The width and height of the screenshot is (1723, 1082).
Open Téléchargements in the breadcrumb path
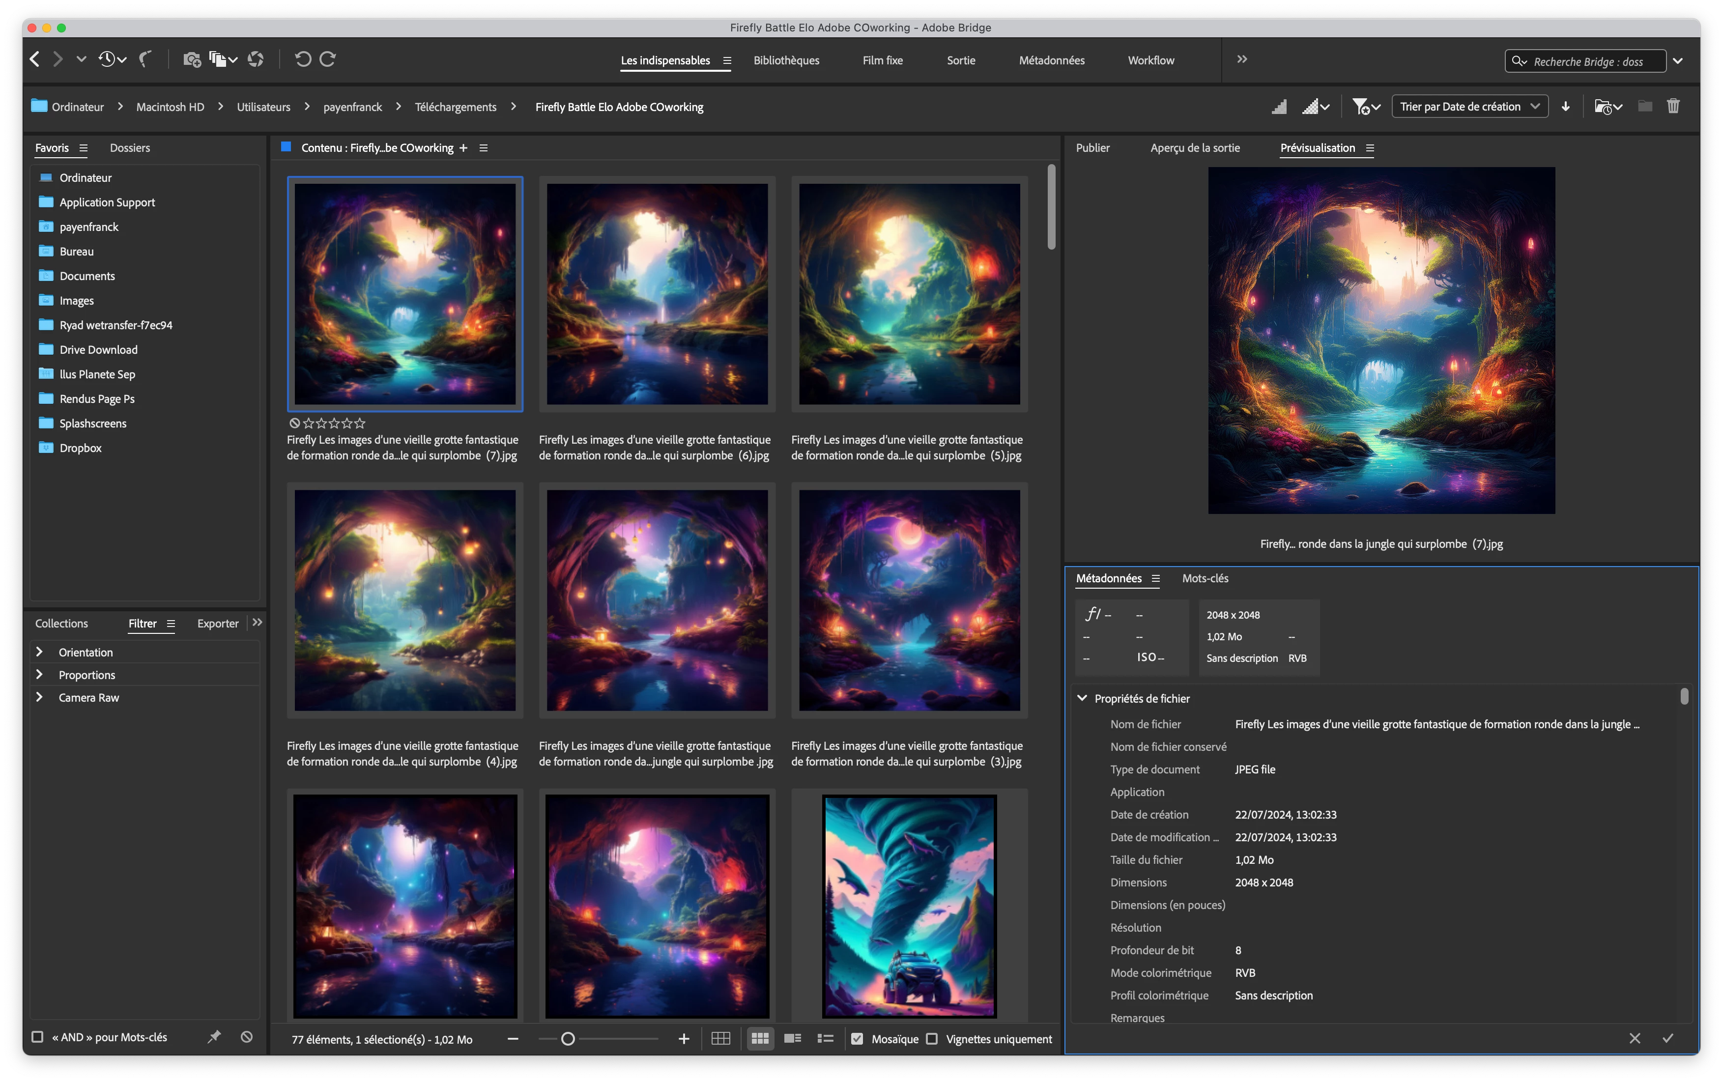(455, 107)
